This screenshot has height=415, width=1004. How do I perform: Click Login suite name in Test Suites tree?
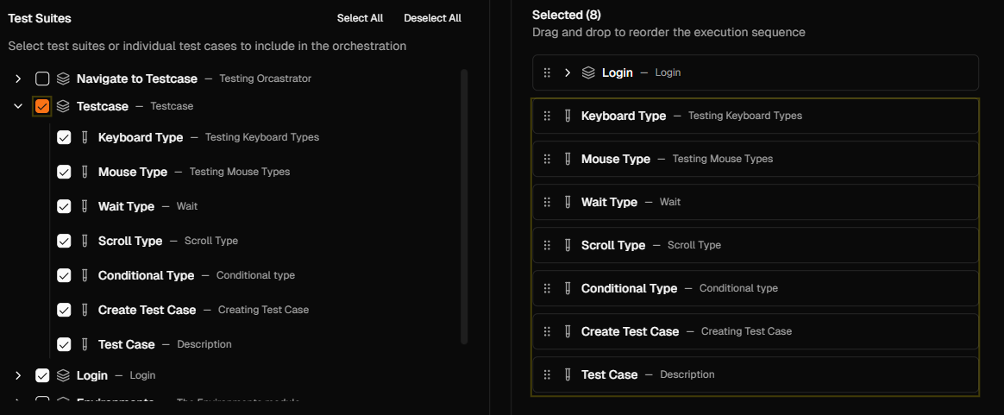92,376
